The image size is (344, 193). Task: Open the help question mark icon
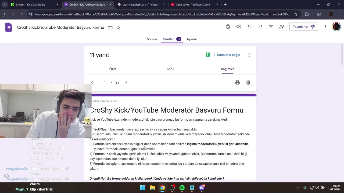(6, 176)
